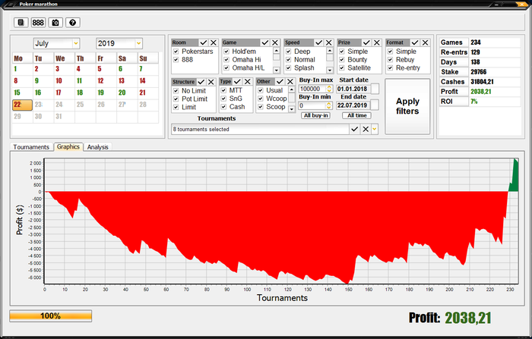Uncheck all in Game filter
Screen dimensions: 532x339
(x=275, y=42)
